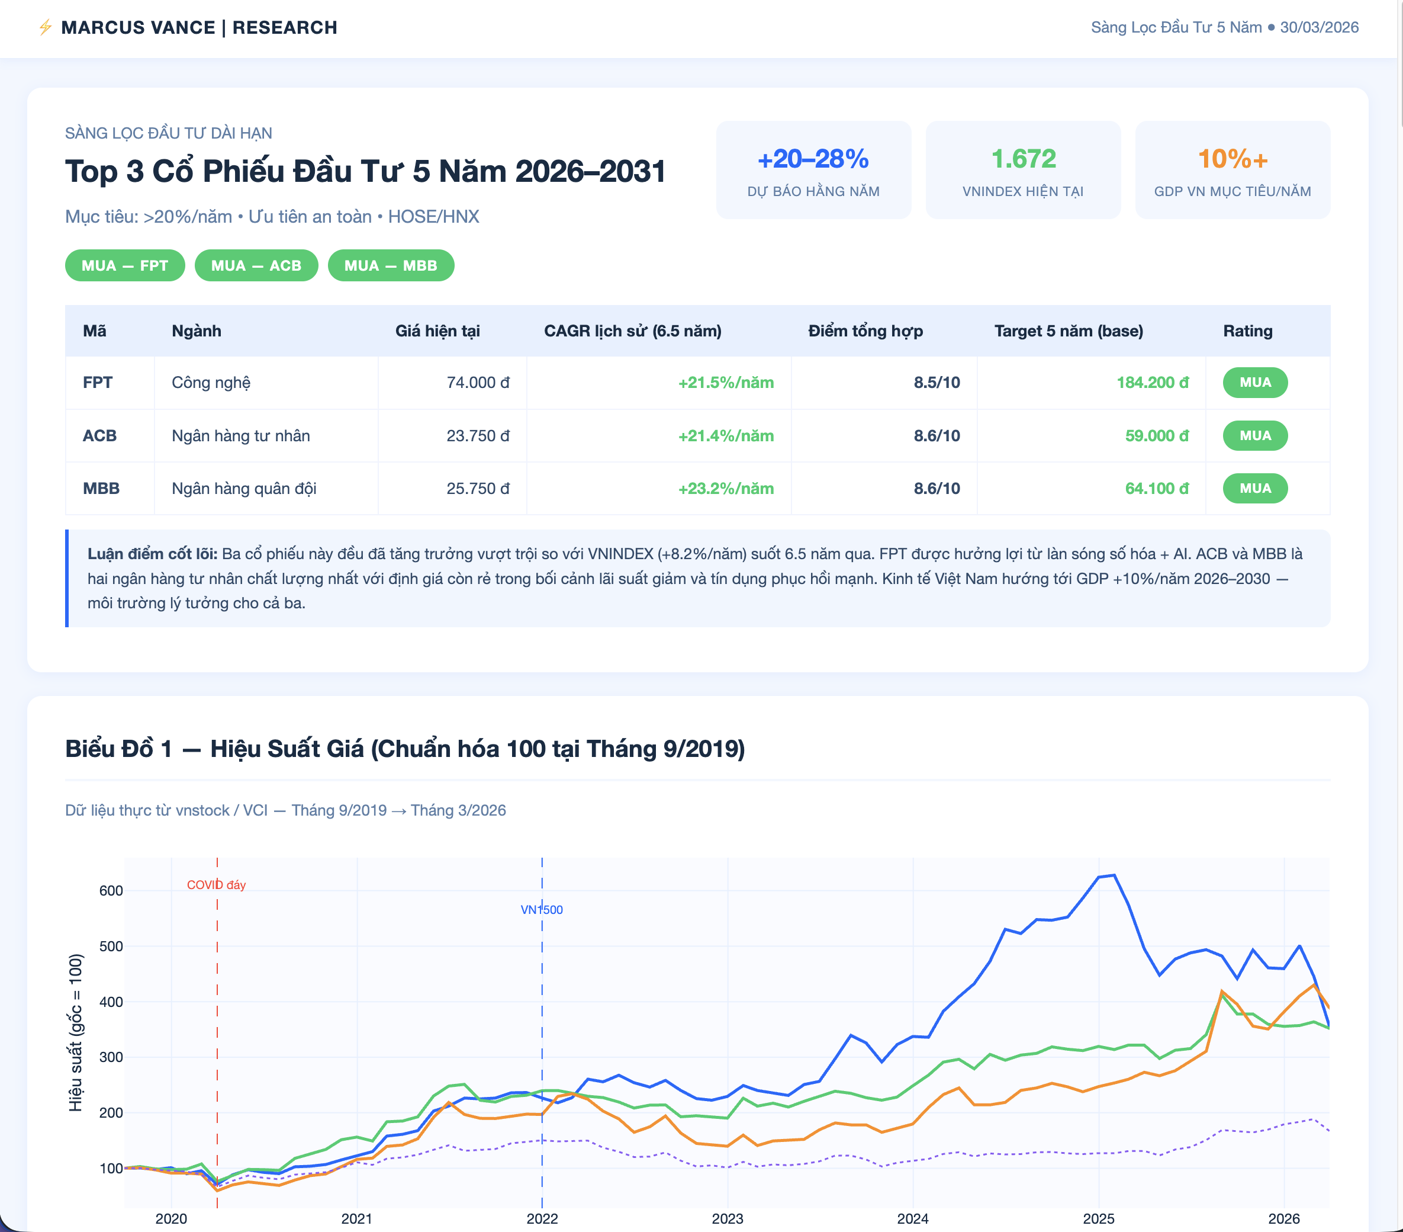Click the "CAGR lịch sử (6.5 năm)" column header
The height and width of the screenshot is (1232, 1403).
[x=632, y=331]
